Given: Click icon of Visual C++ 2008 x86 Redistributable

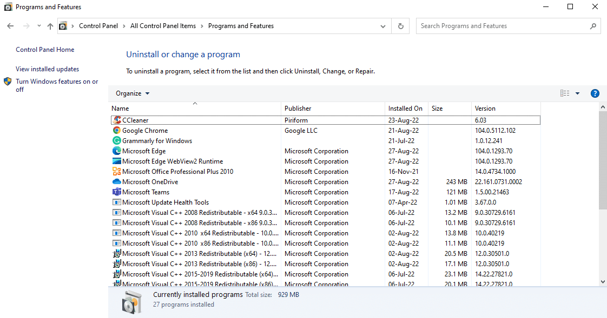Looking at the screenshot, I should pyautogui.click(x=116, y=222).
